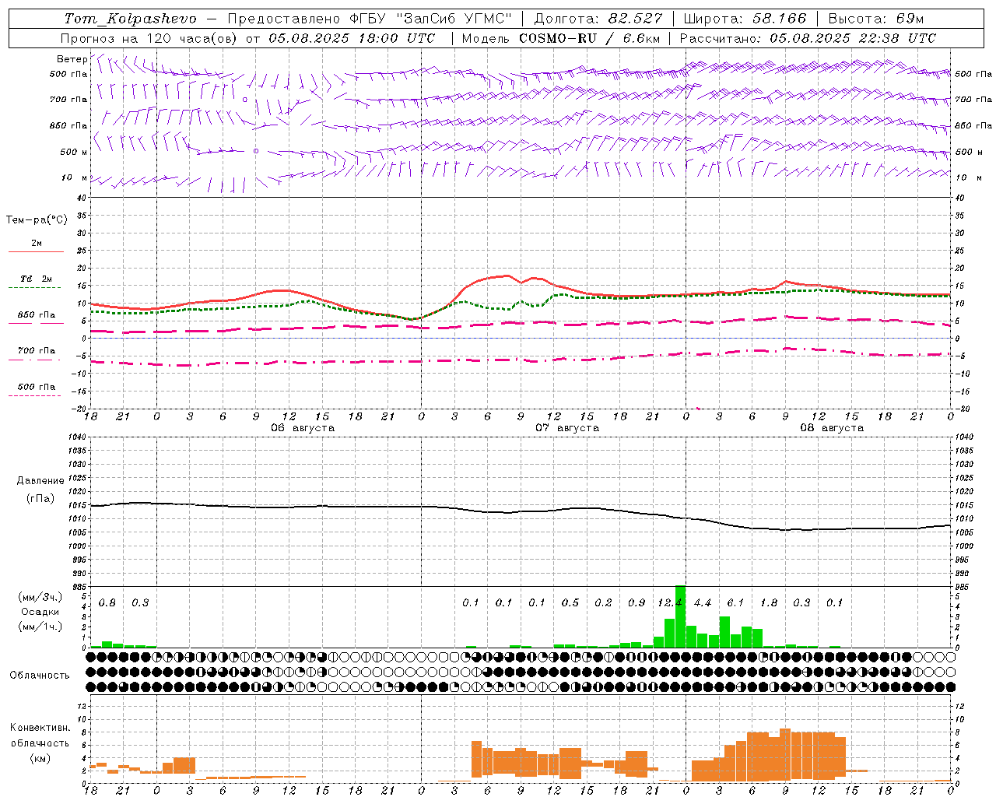Click the precipitation value 0.8
The height and width of the screenshot is (797, 996).
(107, 603)
